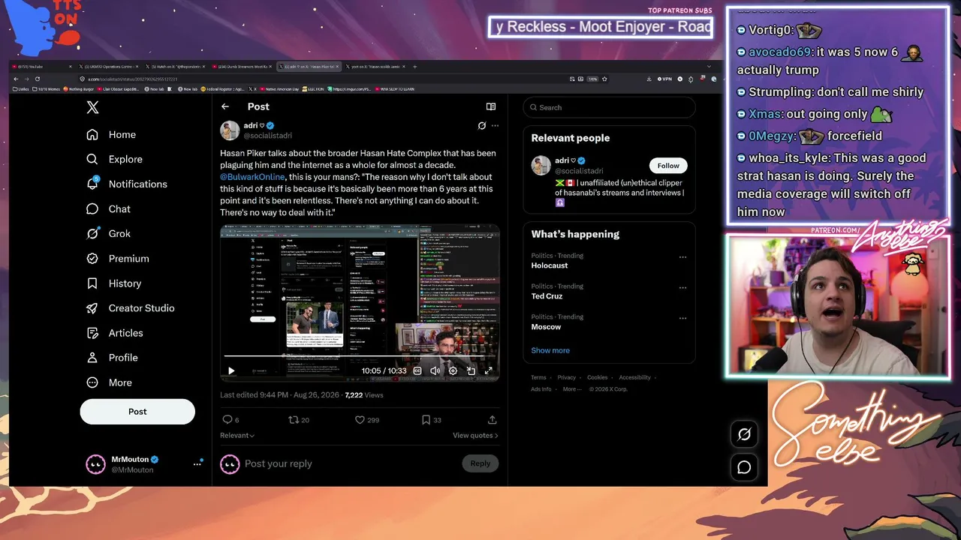The height and width of the screenshot is (540, 961).
Task: Open Articles from the sidebar
Action: [x=114, y=333]
